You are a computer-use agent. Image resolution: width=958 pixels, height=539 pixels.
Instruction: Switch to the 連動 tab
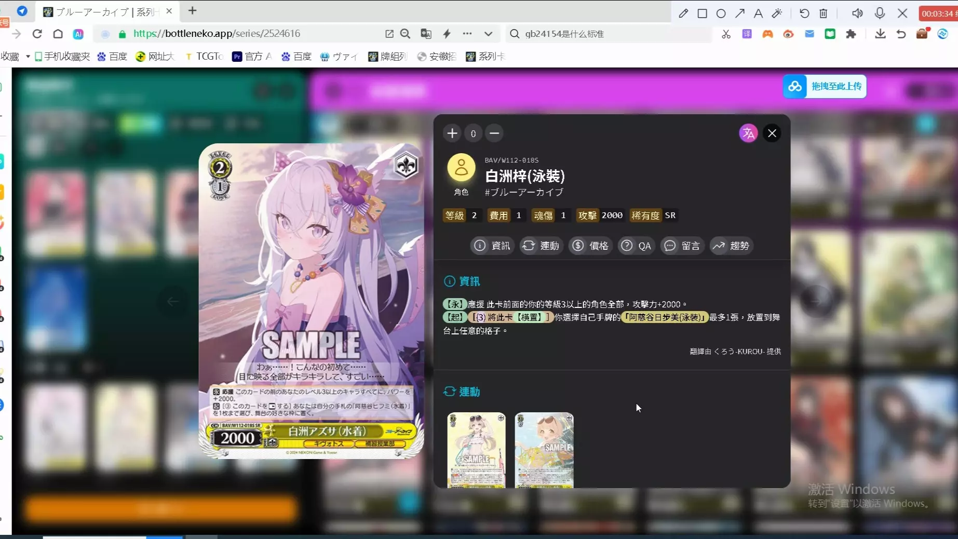tap(541, 246)
